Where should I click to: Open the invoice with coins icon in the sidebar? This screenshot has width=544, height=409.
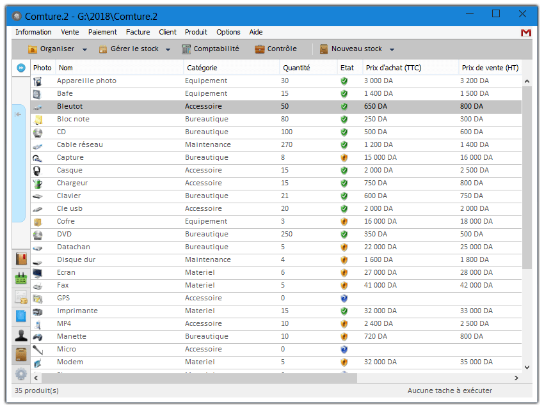[x=20, y=297]
